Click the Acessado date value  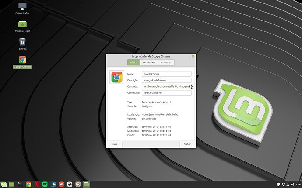click(x=156, y=127)
